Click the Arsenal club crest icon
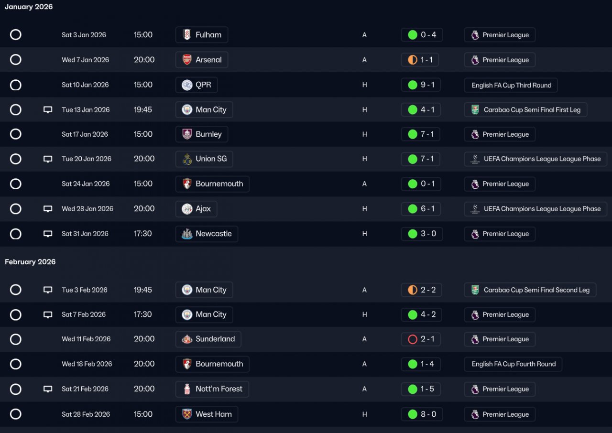This screenshot has width=612, height=433. (x=187, y=60)
